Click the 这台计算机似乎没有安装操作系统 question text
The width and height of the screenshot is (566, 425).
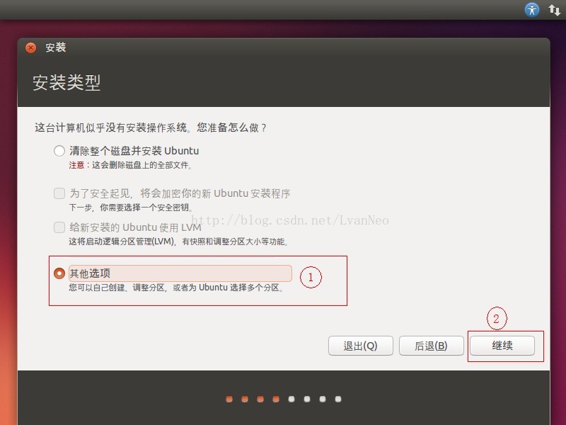click(150, 127)
